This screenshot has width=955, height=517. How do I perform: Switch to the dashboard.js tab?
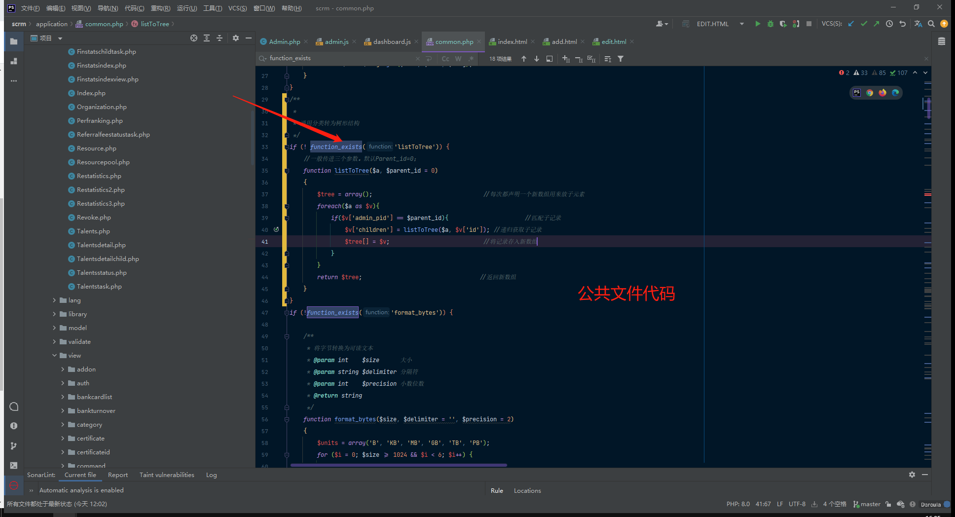392,41
